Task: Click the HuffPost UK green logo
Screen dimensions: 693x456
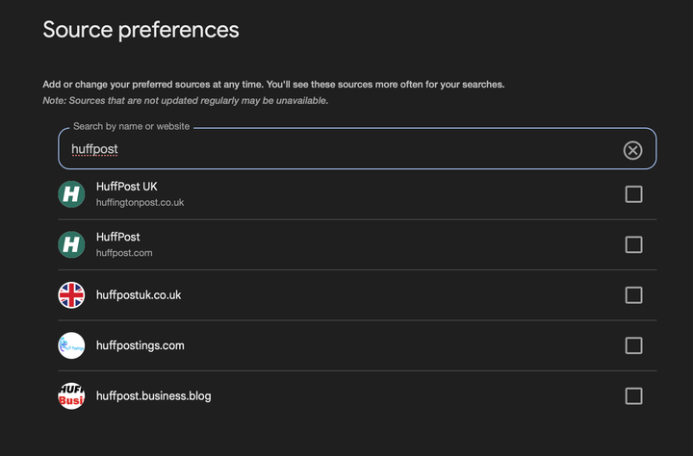Action: pyautogui.click(x=71, y=194)
